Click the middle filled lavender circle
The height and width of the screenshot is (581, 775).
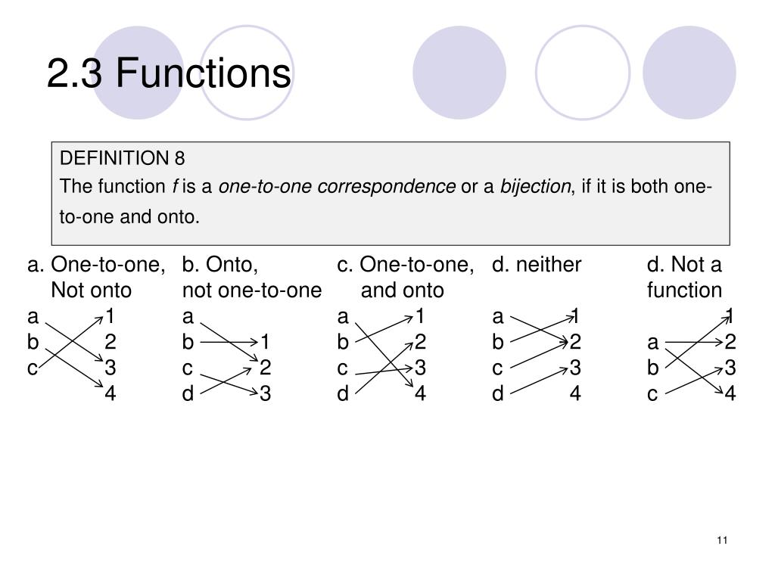459,73
